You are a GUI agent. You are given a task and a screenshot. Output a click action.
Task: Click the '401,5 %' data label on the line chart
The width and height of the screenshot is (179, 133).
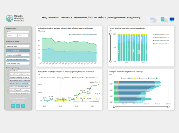pos(97,82)
